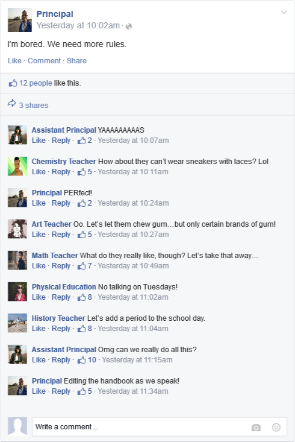Open the 3 shares link
295x442 pixels.
pos(34,105)
